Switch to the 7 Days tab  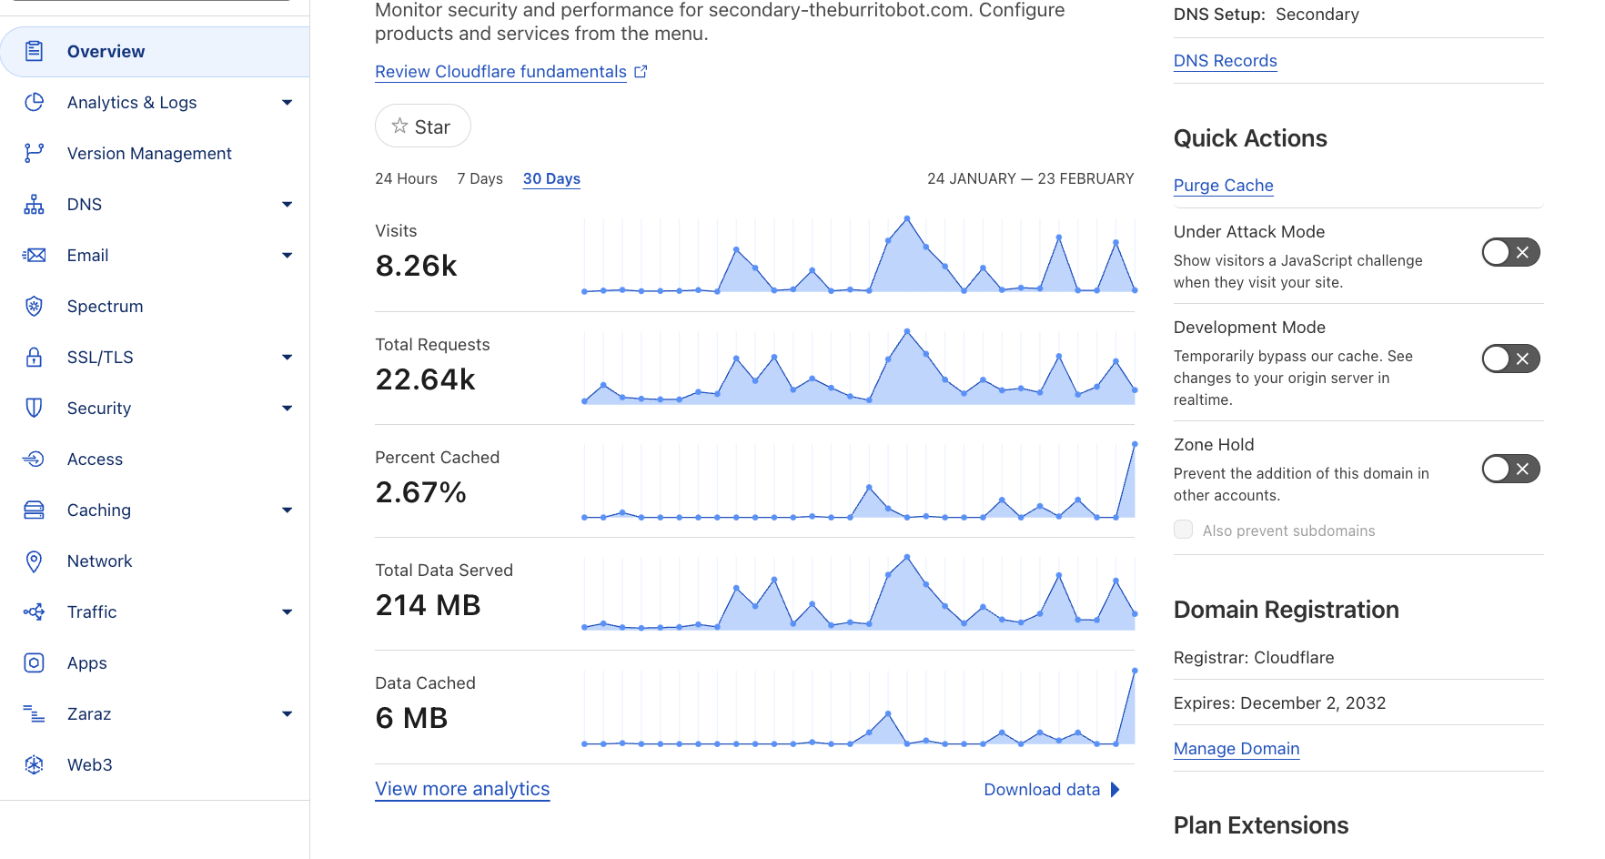click(479, 179)
